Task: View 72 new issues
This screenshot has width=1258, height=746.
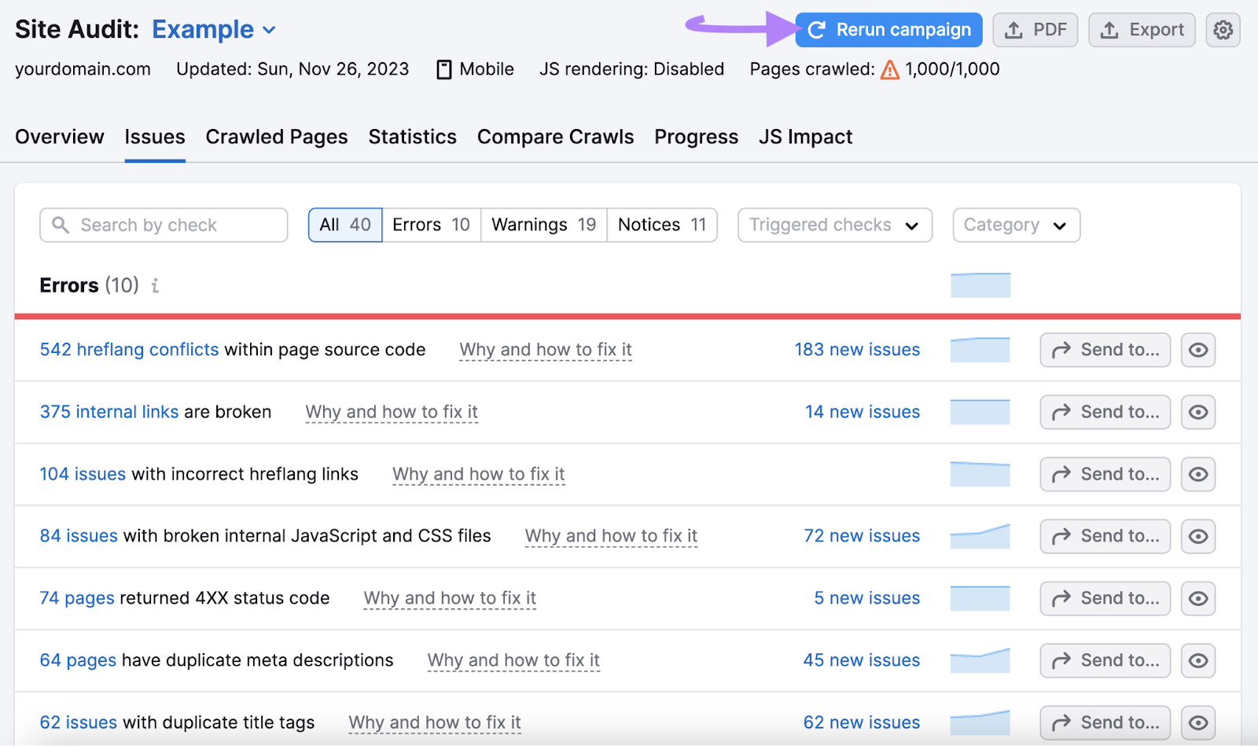Action: [862, 536]
